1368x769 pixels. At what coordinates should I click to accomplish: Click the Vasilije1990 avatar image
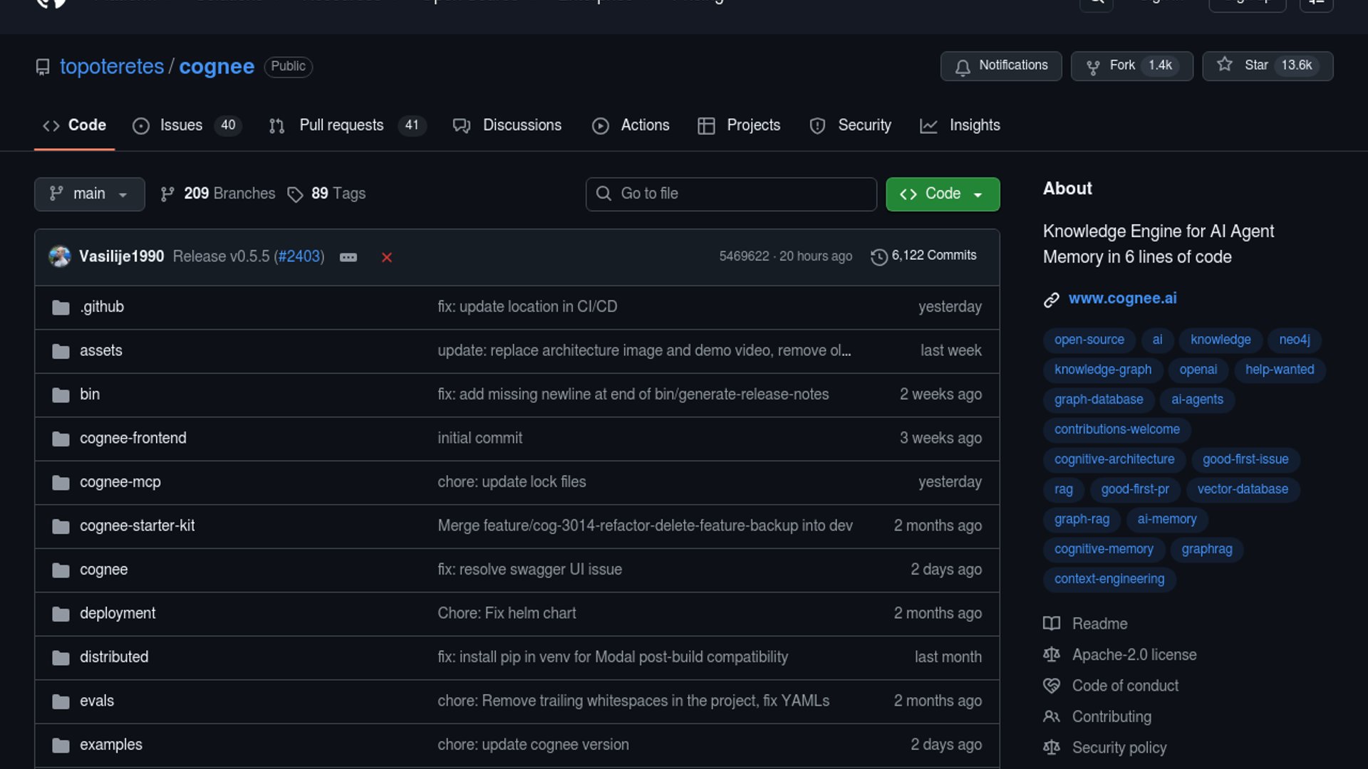pos(60,256)
